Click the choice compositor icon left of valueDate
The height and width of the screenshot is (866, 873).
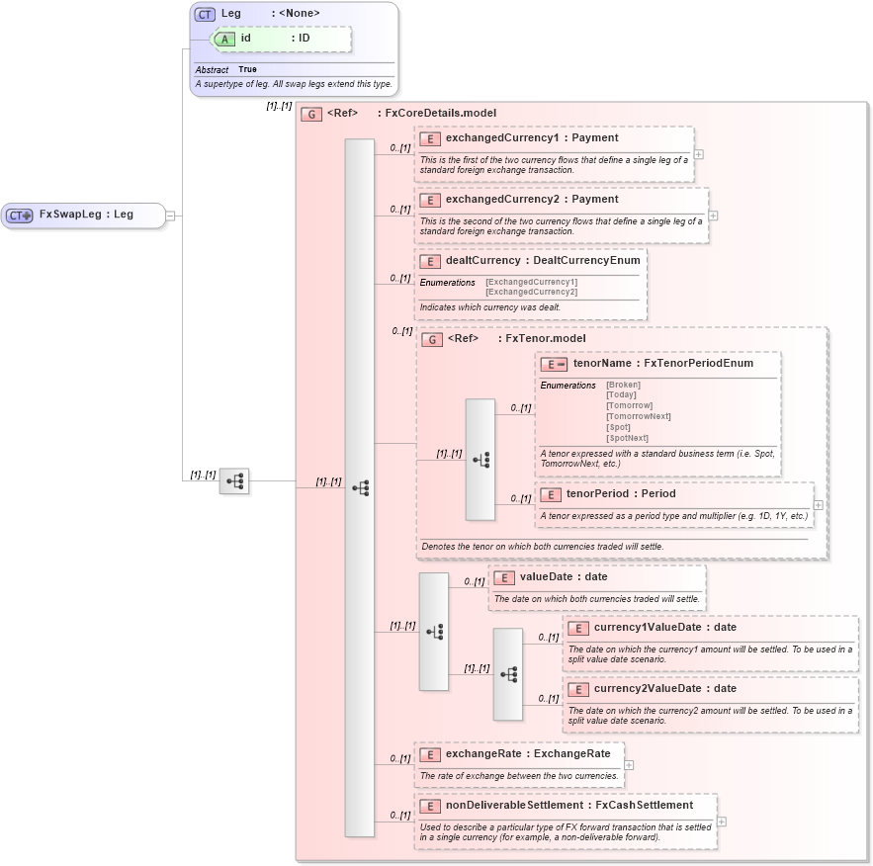point(434,632)
